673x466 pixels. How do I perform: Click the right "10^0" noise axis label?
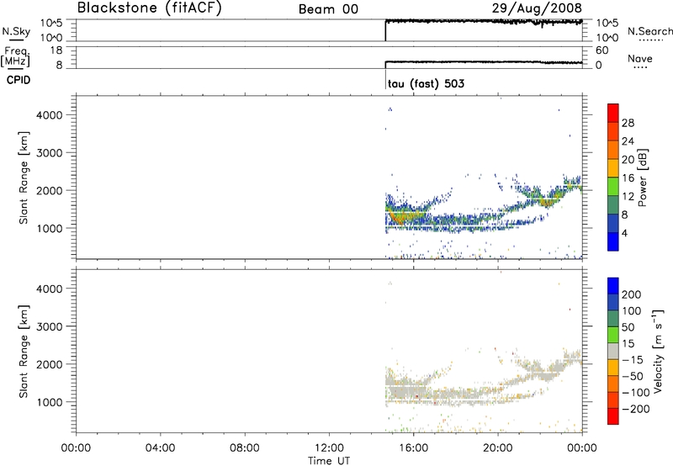tap(607, 38)
